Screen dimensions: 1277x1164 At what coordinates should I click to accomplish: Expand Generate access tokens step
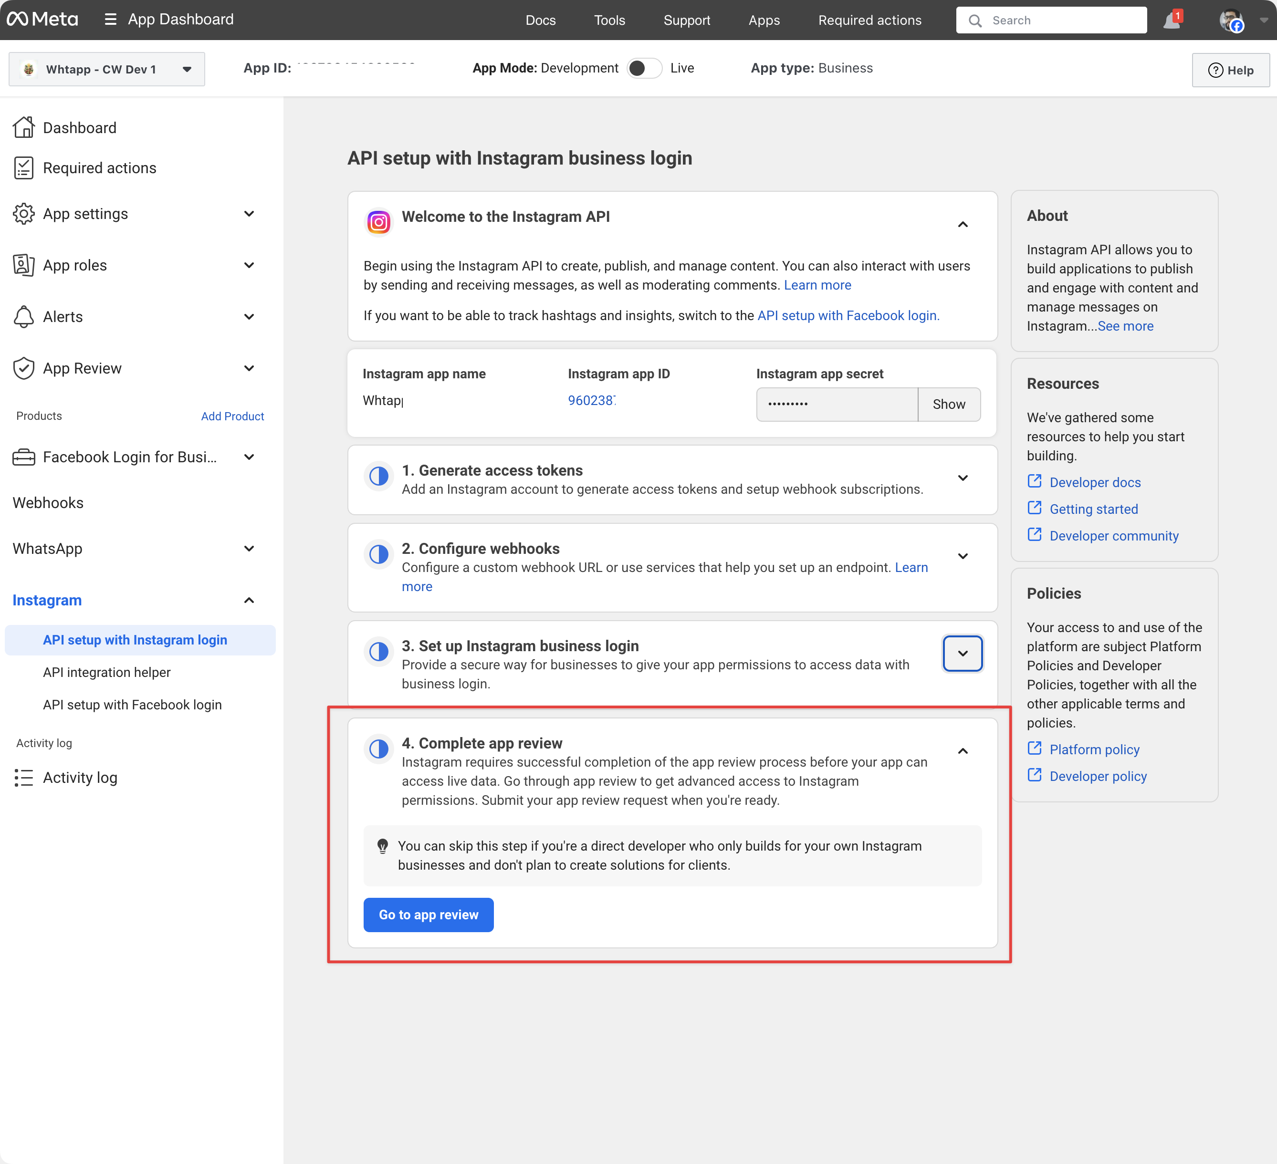coord(962,478)
